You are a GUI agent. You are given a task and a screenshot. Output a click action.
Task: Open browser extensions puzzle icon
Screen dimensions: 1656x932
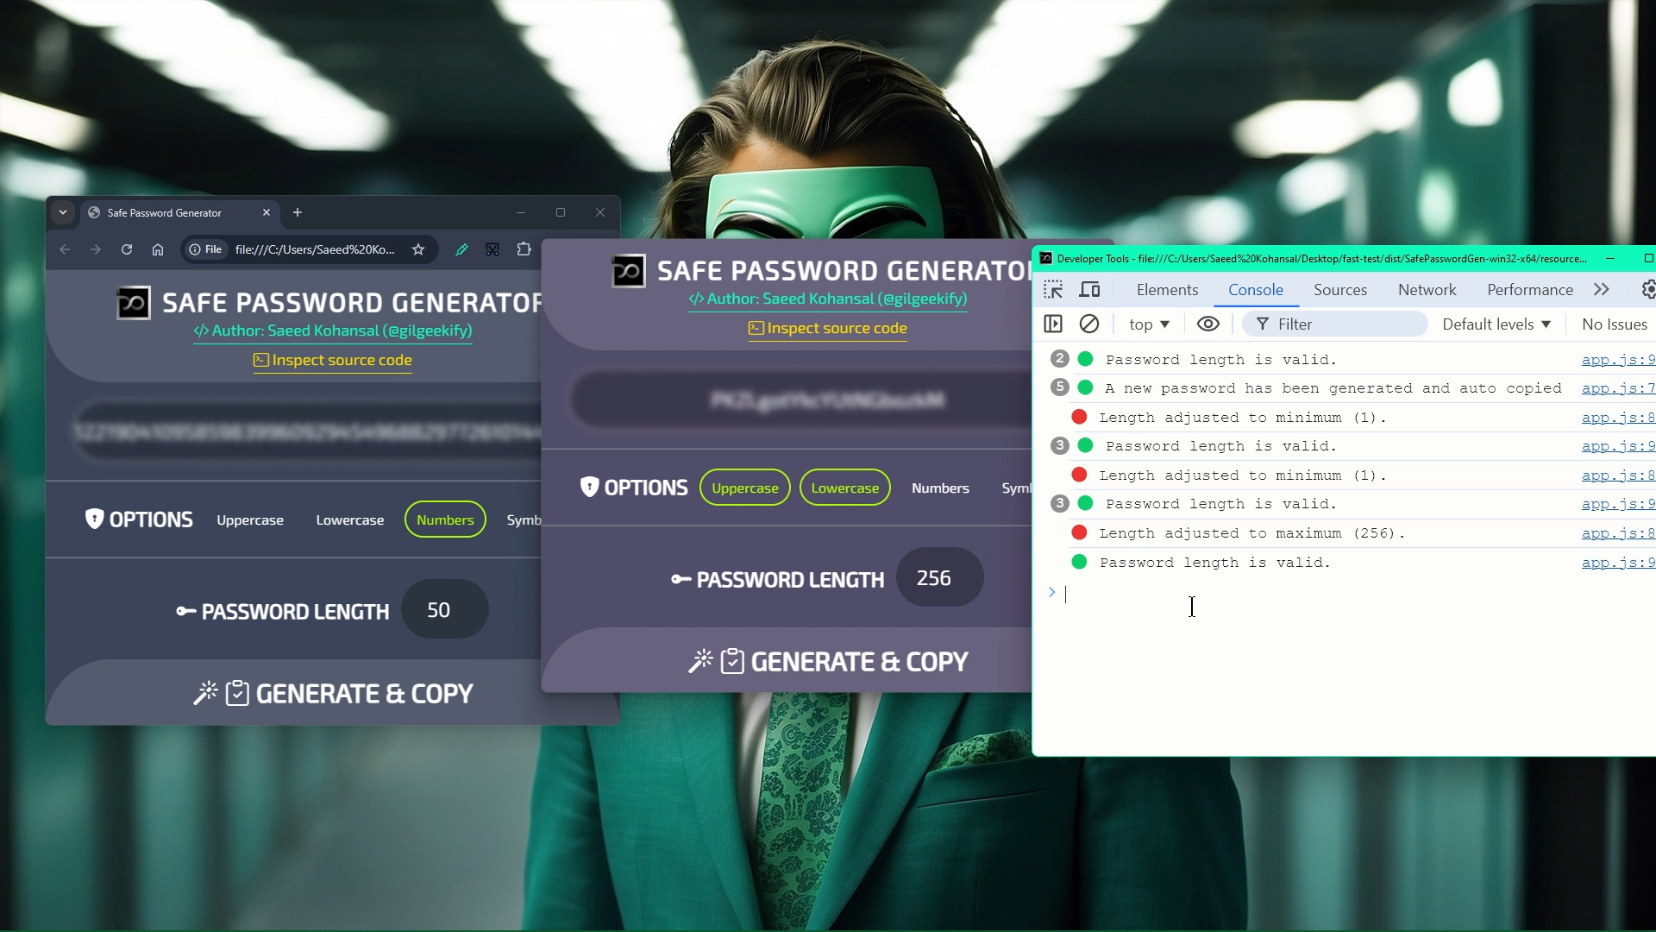524,249
